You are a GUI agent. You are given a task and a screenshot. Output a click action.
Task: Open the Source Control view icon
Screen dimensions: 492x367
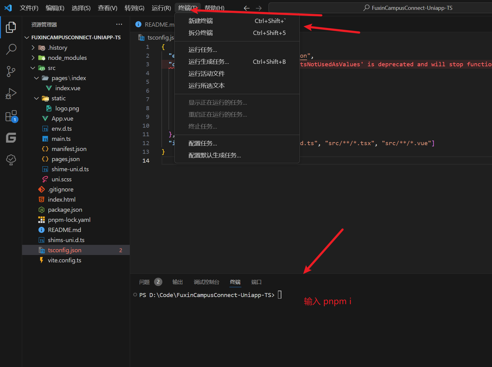[x=11, y=71]
